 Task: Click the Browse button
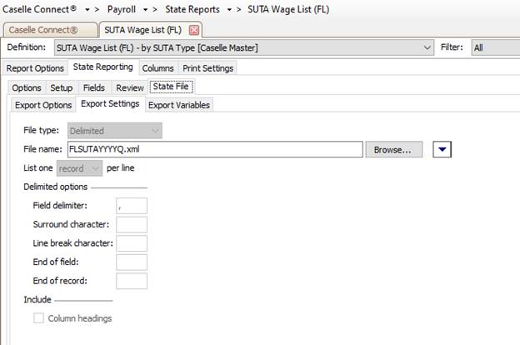click(392, 149)
